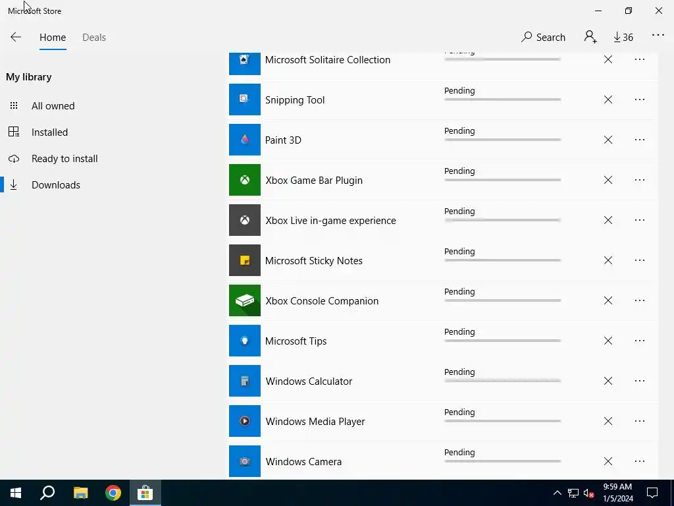
Task: Cancel the Microsoft Solitaire Collection download
Action: 608,59
